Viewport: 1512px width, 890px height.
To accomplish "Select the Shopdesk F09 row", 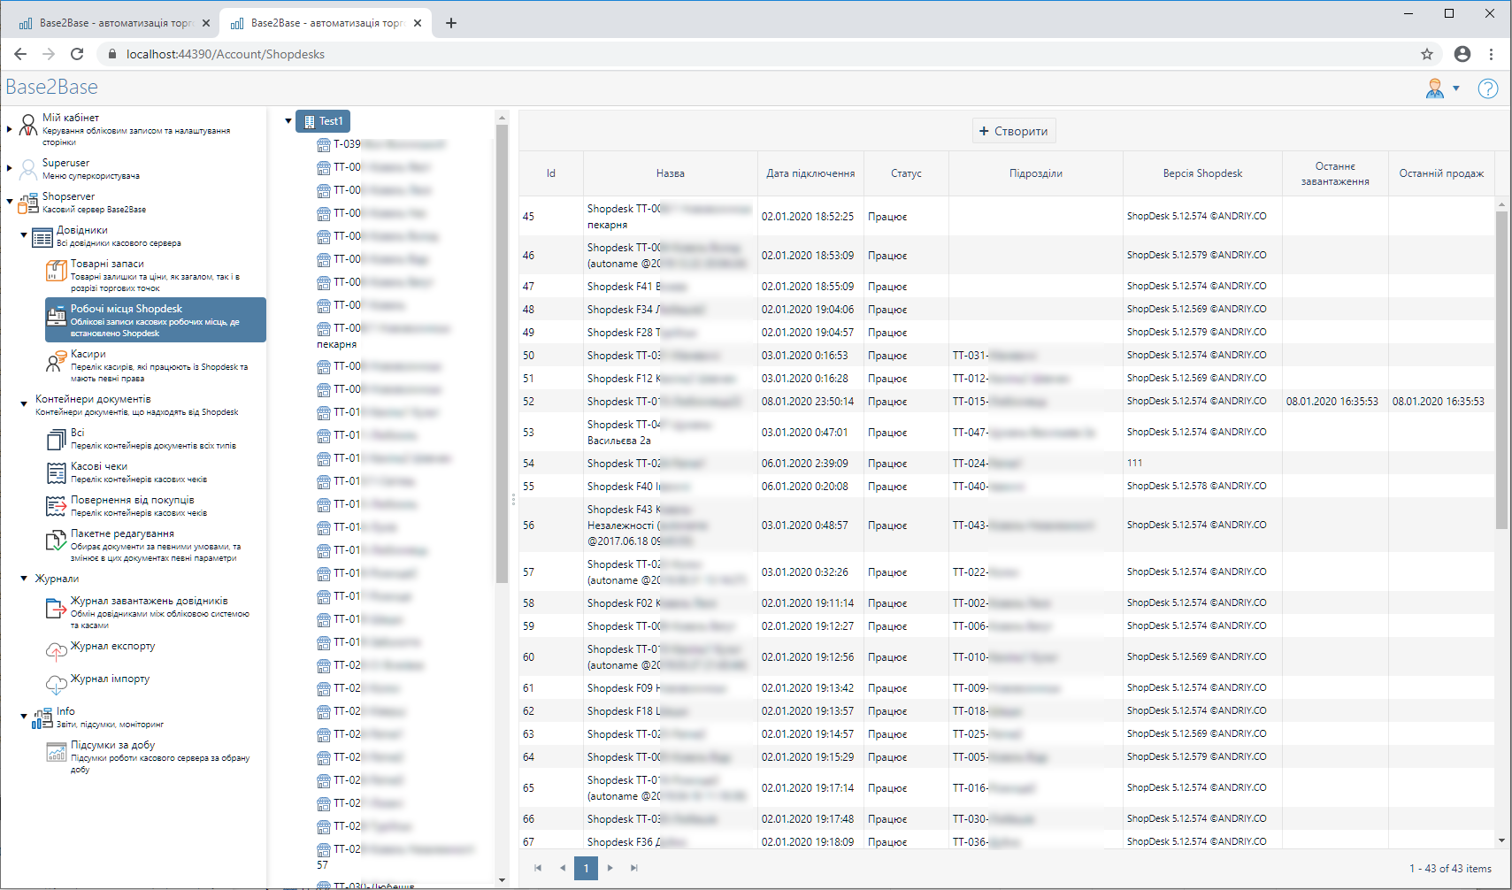I will (x=1007, y=688).
